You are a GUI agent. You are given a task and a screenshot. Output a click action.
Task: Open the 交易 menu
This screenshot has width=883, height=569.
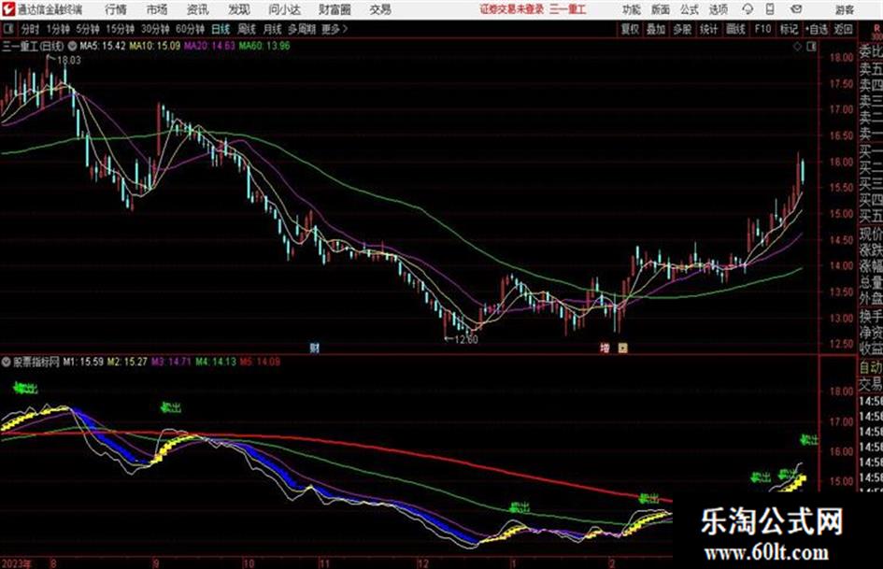(380, 9)
